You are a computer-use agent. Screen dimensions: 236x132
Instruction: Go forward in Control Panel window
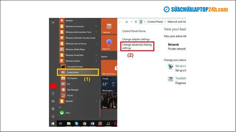(126, 22)
